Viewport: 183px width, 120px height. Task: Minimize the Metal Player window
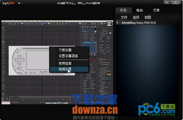coord(167,2)
